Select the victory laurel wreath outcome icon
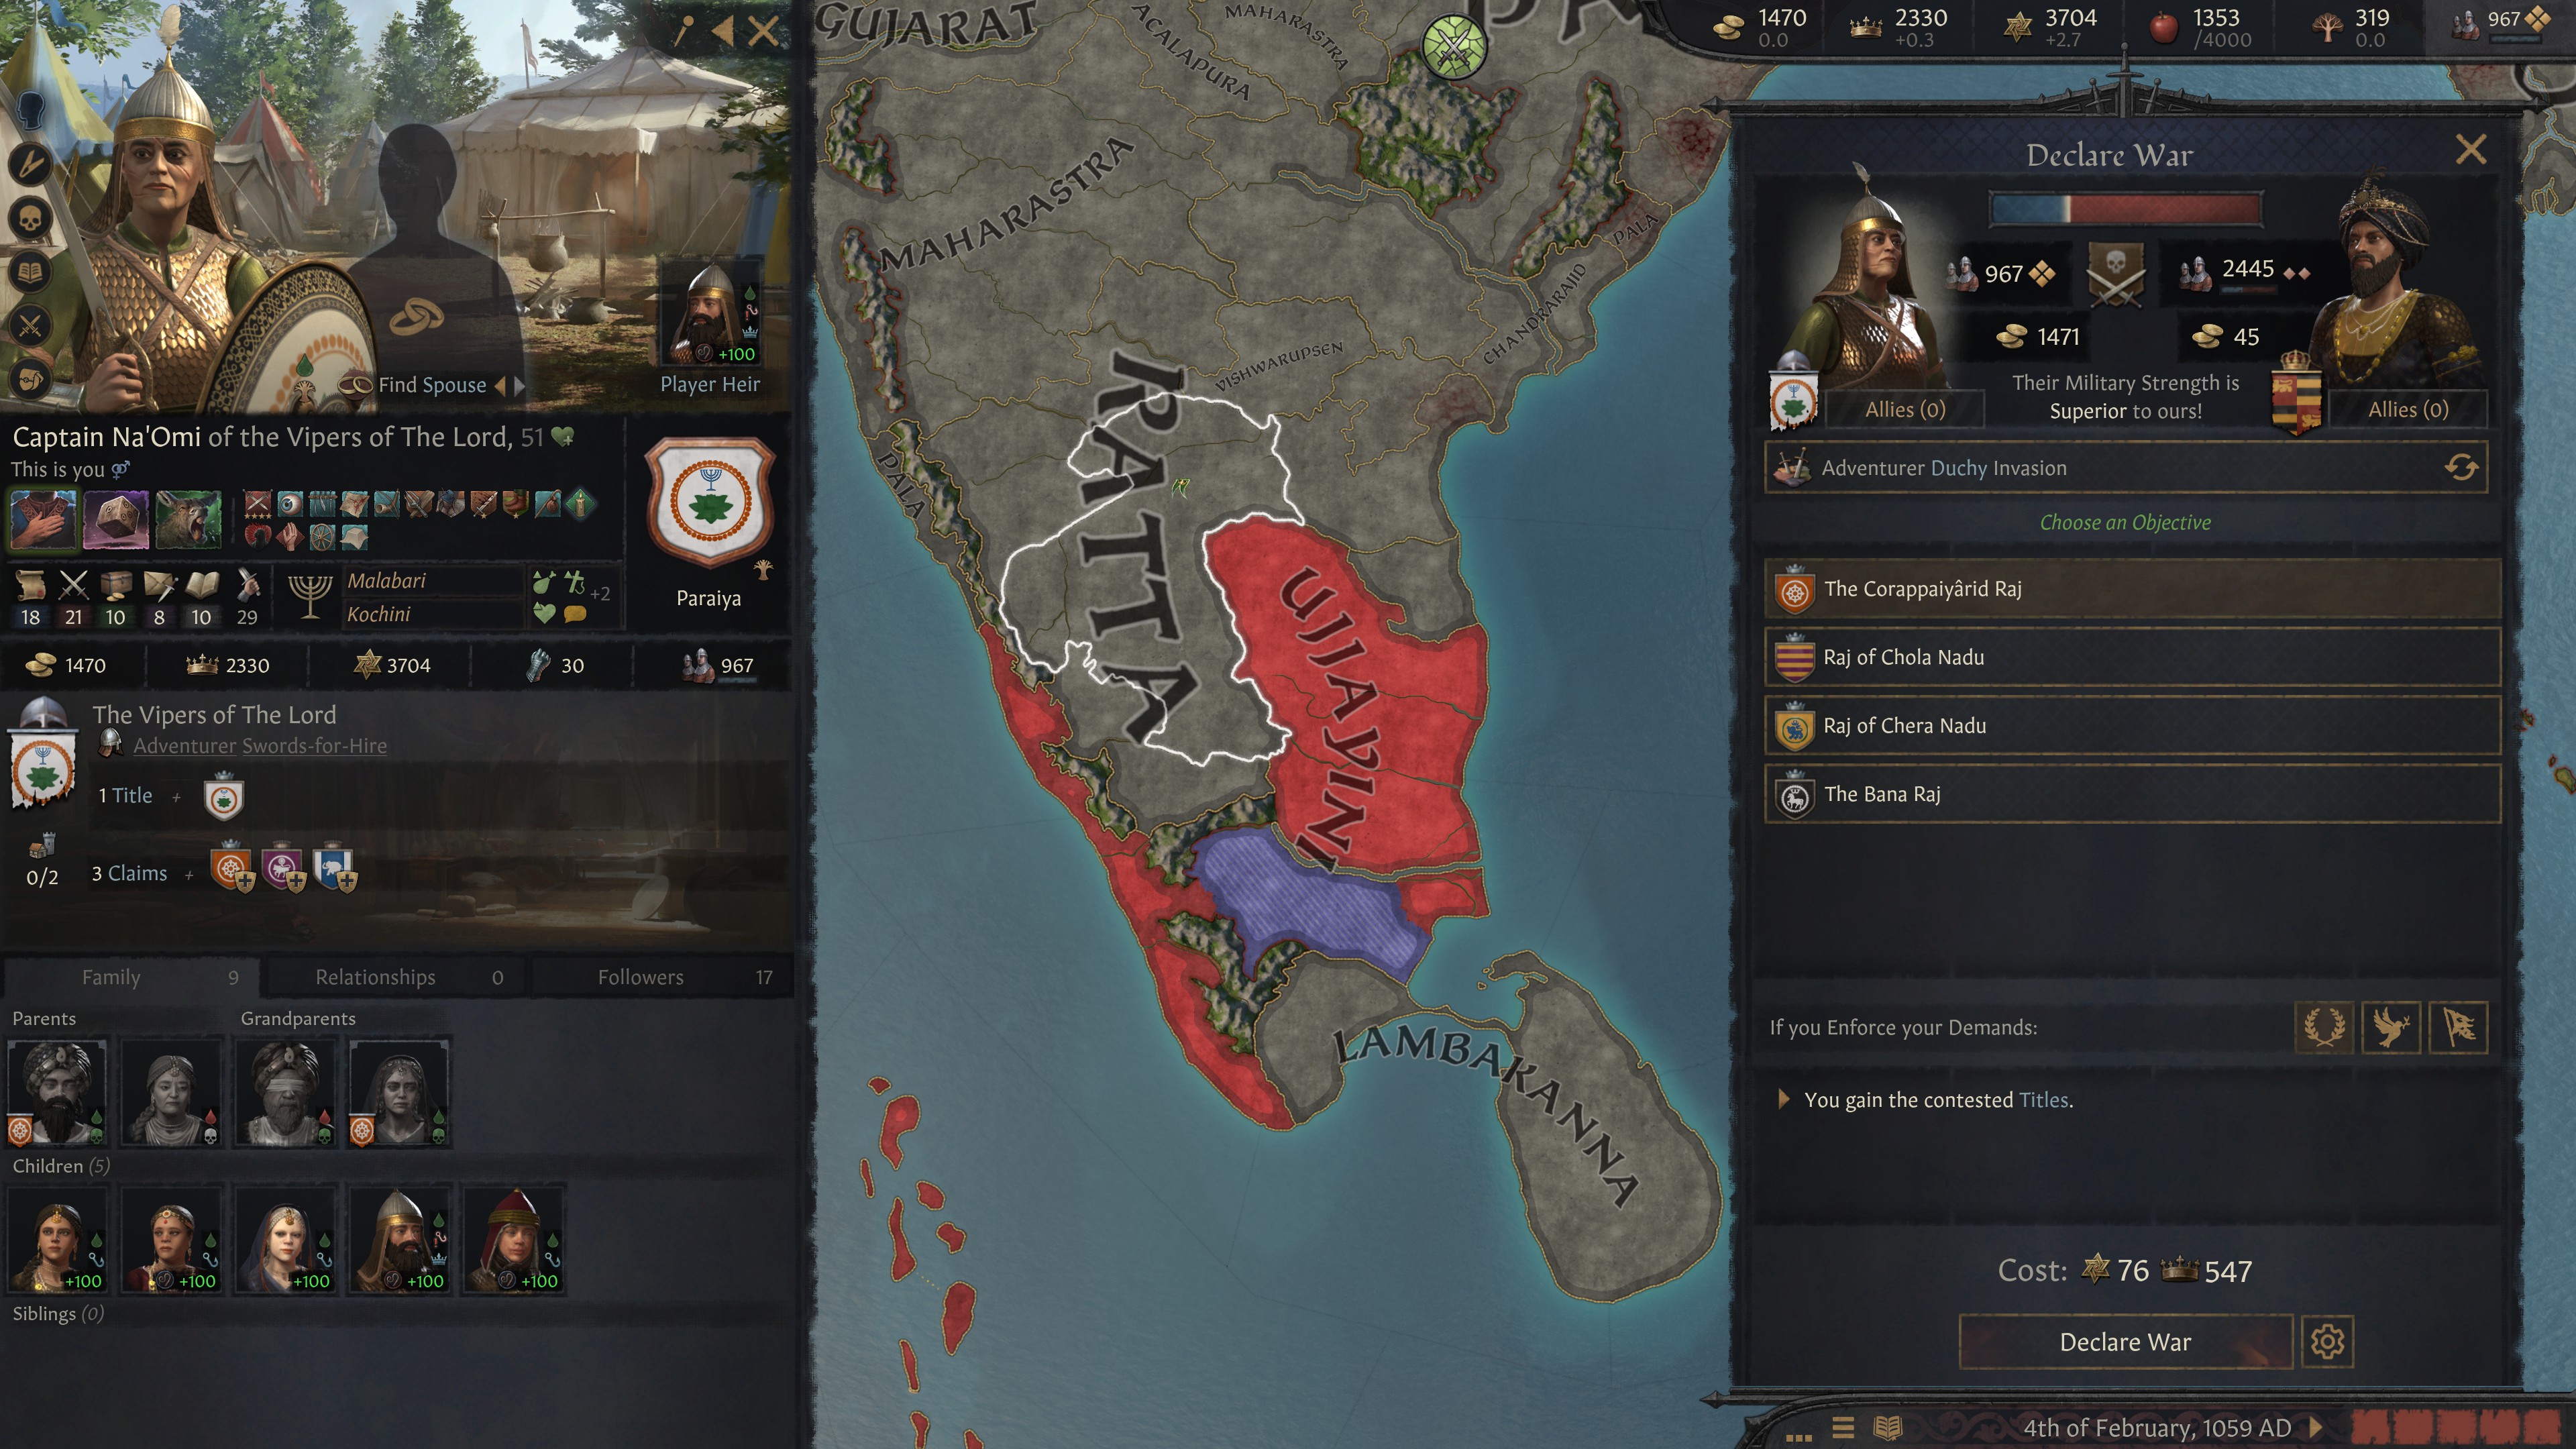The image size is (2576, 1449). (2324, 1027)
